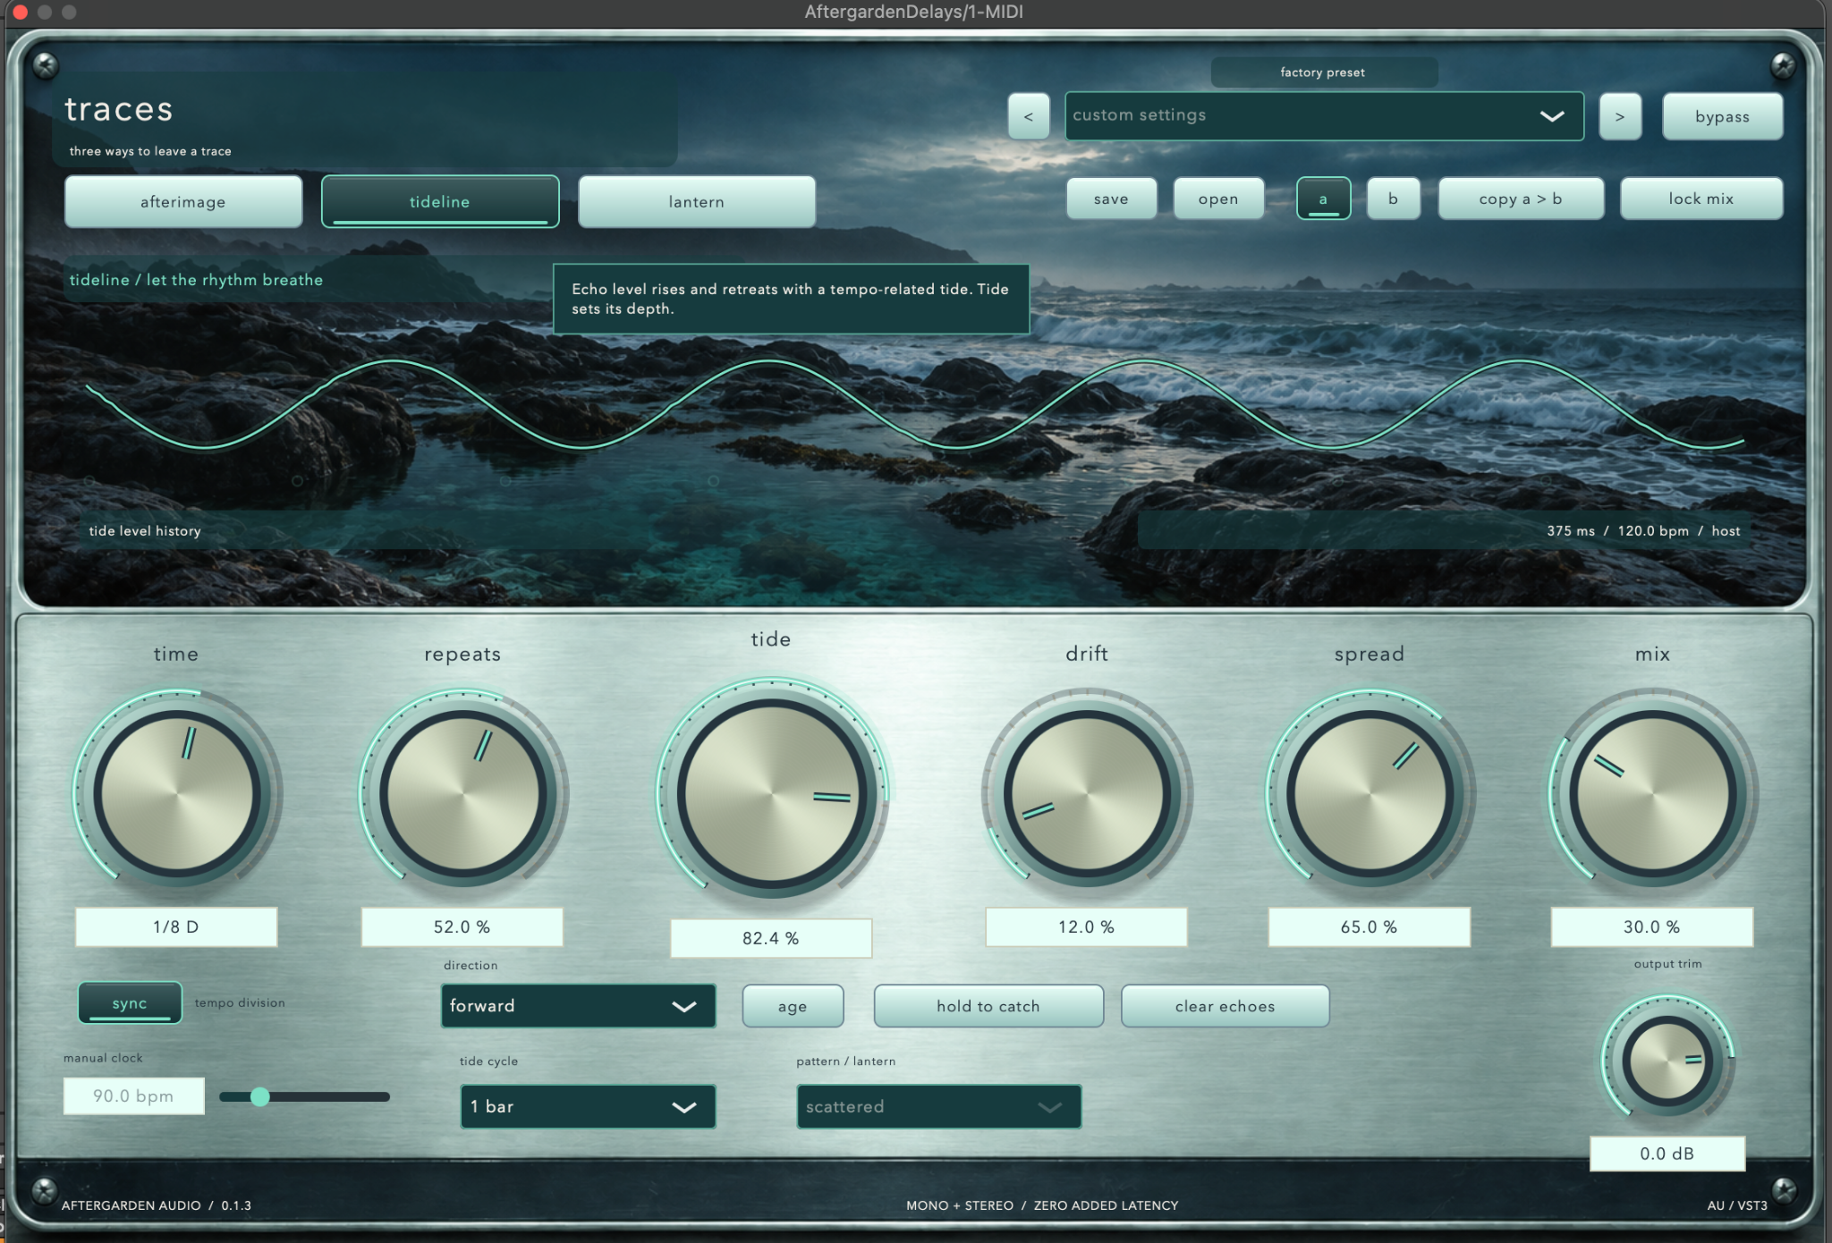Click the hold to catch button
The height and width of the screenshot is (1243, 1832).
[988, 1006]
